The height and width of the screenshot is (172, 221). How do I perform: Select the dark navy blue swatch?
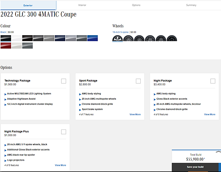[x=60, y=38]
